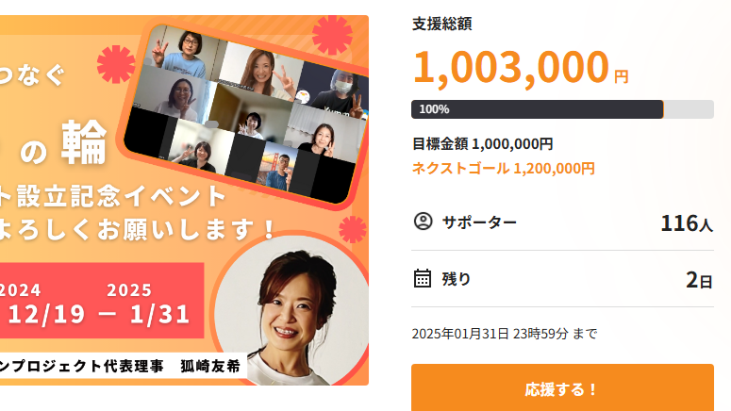Click the ネクストゴール 1,200,000円 text

pyautogui.click(x=503, y=168)
